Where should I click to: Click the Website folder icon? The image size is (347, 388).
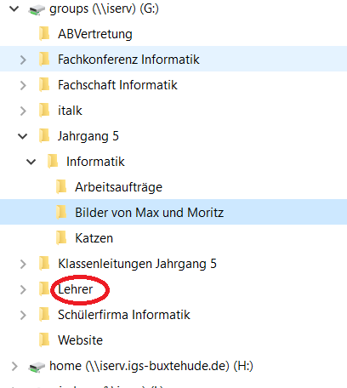(x=44, y=340)
